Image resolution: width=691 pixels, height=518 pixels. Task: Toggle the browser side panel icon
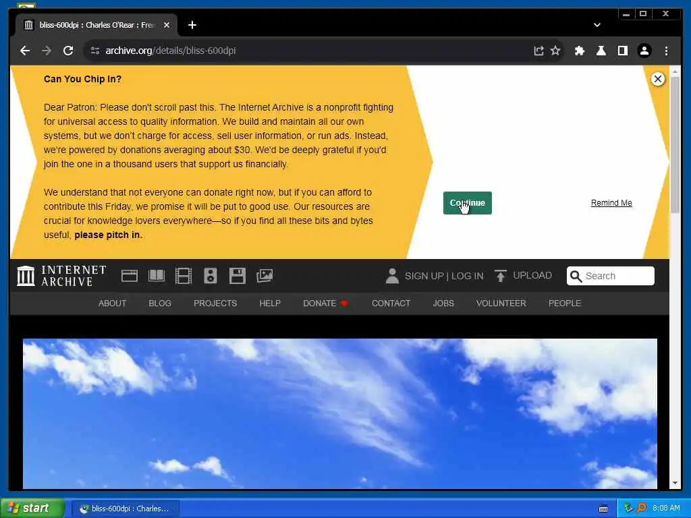pyautogui.click(x=622, y=51)
